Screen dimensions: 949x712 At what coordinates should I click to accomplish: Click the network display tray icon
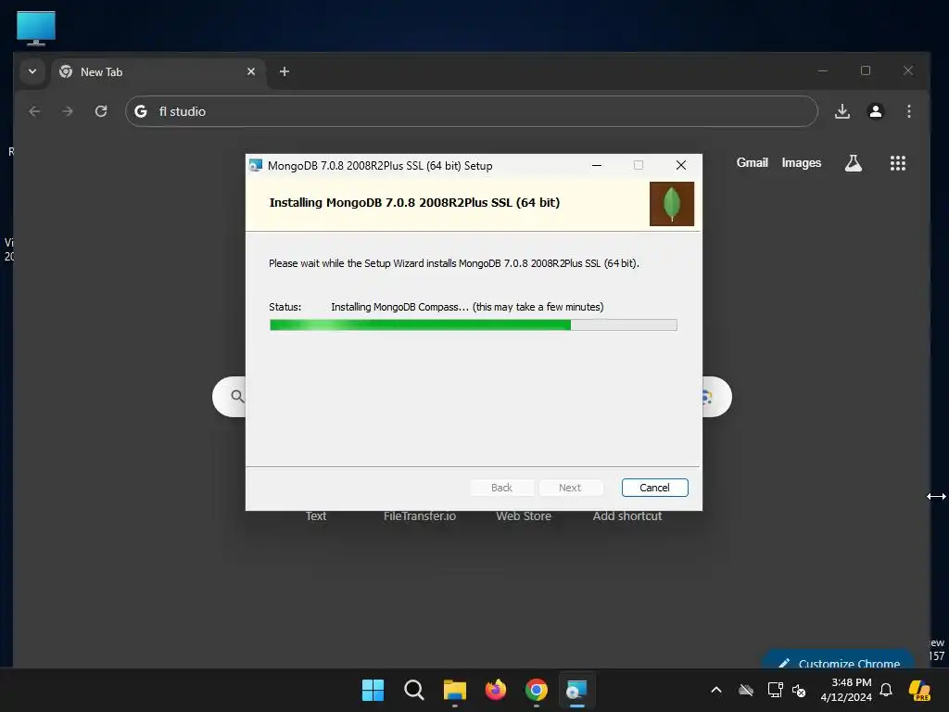pyautogui.click(x=776, y=690)
